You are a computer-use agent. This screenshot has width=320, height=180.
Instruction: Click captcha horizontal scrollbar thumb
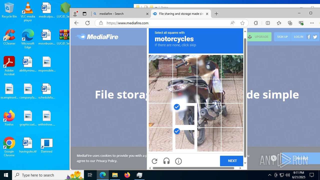pyautogui.click(x=193, y=168)
